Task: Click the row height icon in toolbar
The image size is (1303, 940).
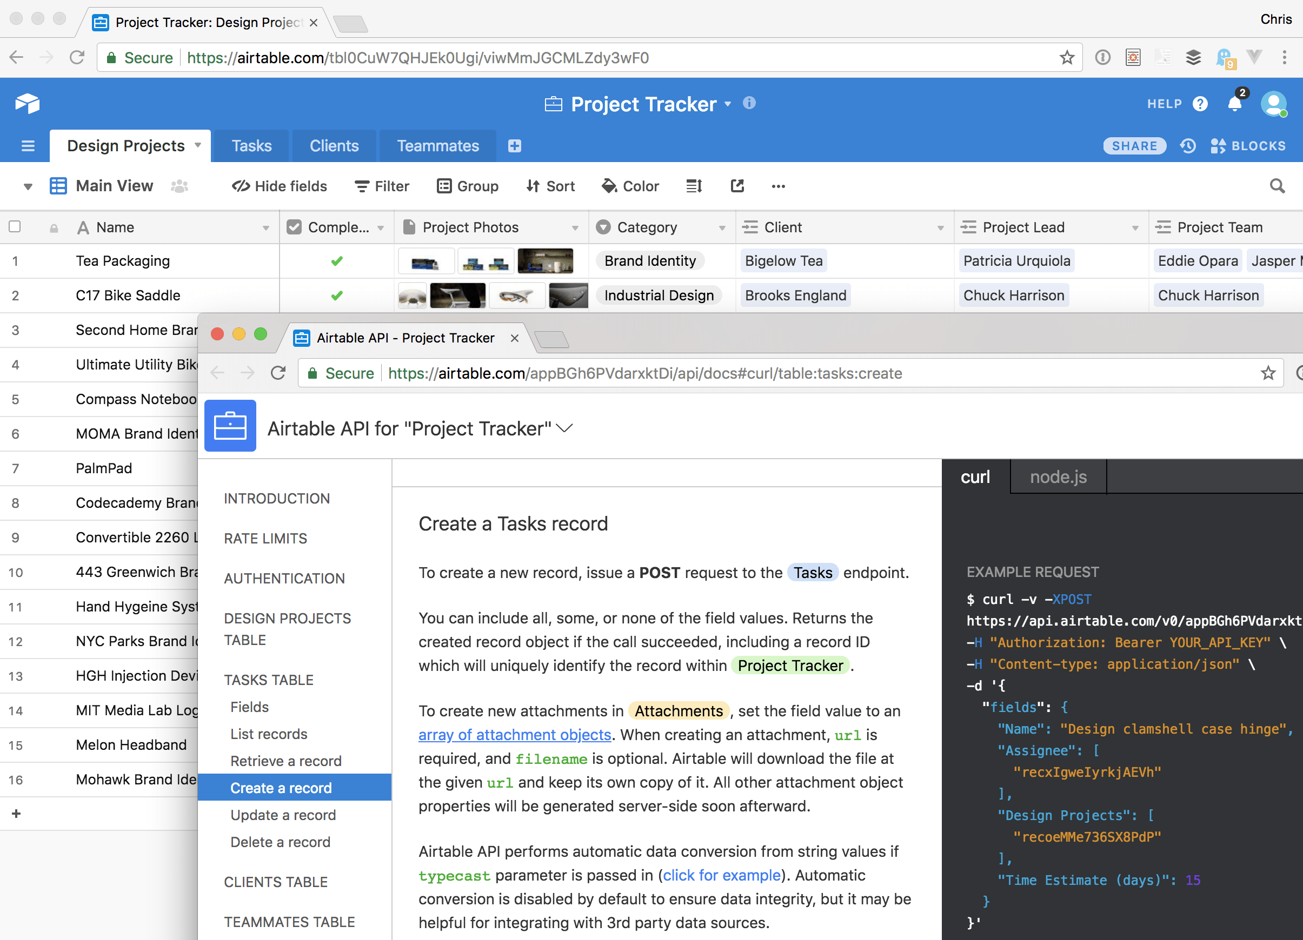Action: pyautogui.click(x=694, y=186)
